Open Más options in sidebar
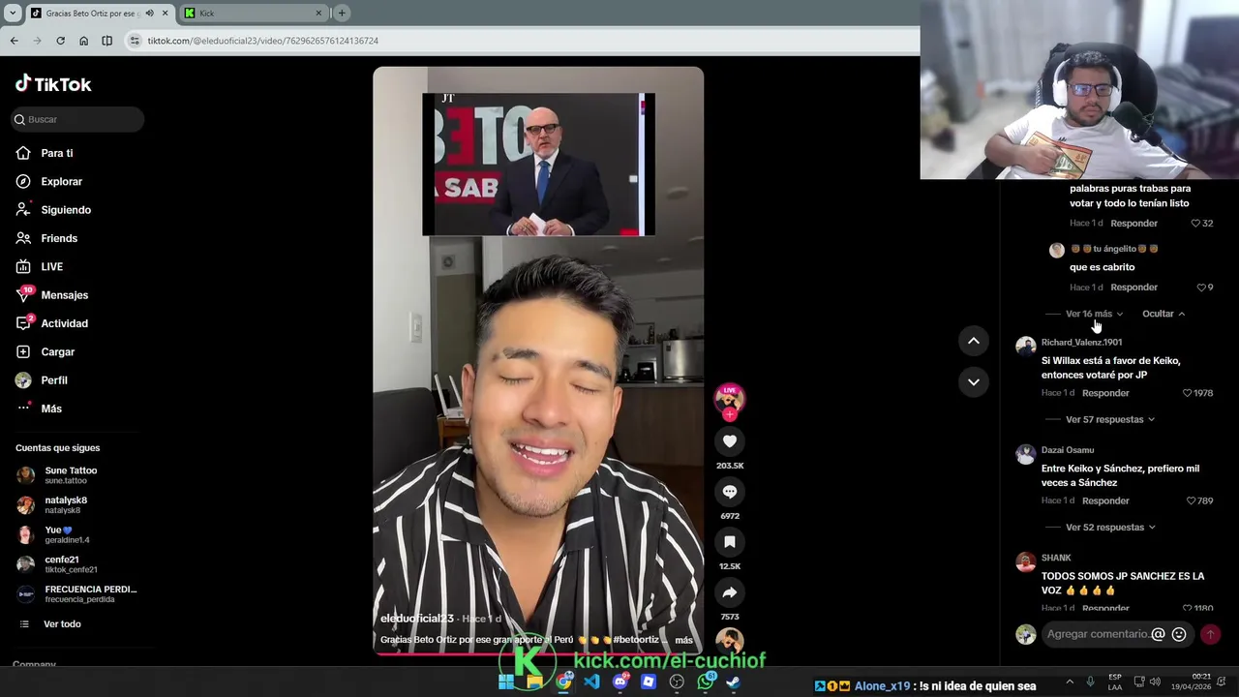Image resolution: width=1239 pixels, height=697 pixels. [x=39, y=409]
